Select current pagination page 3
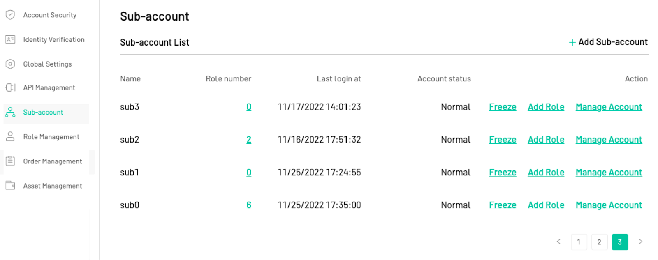 click(x=620, y=242)
